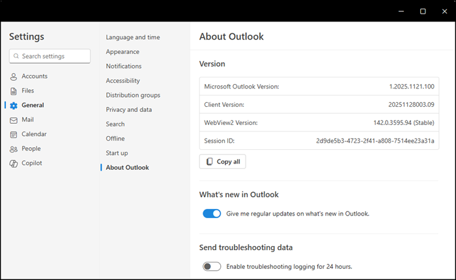Viewport: 456px width, 280px height.
Task: Click client version 20251128003.09
Action: click(411, 104)
